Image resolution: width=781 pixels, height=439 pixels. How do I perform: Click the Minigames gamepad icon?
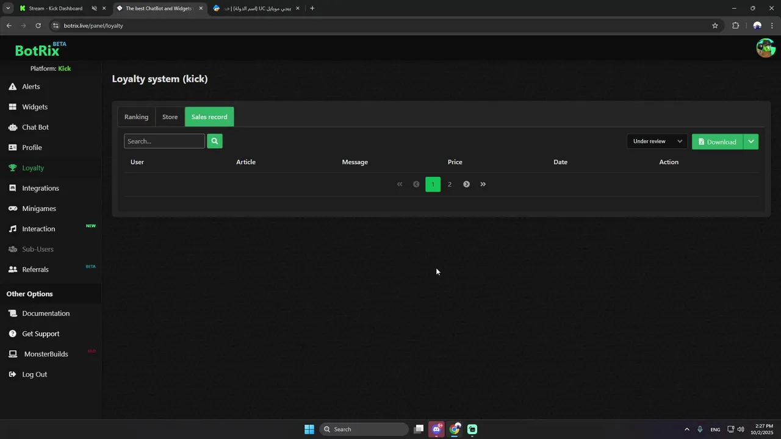pos(13,209)
